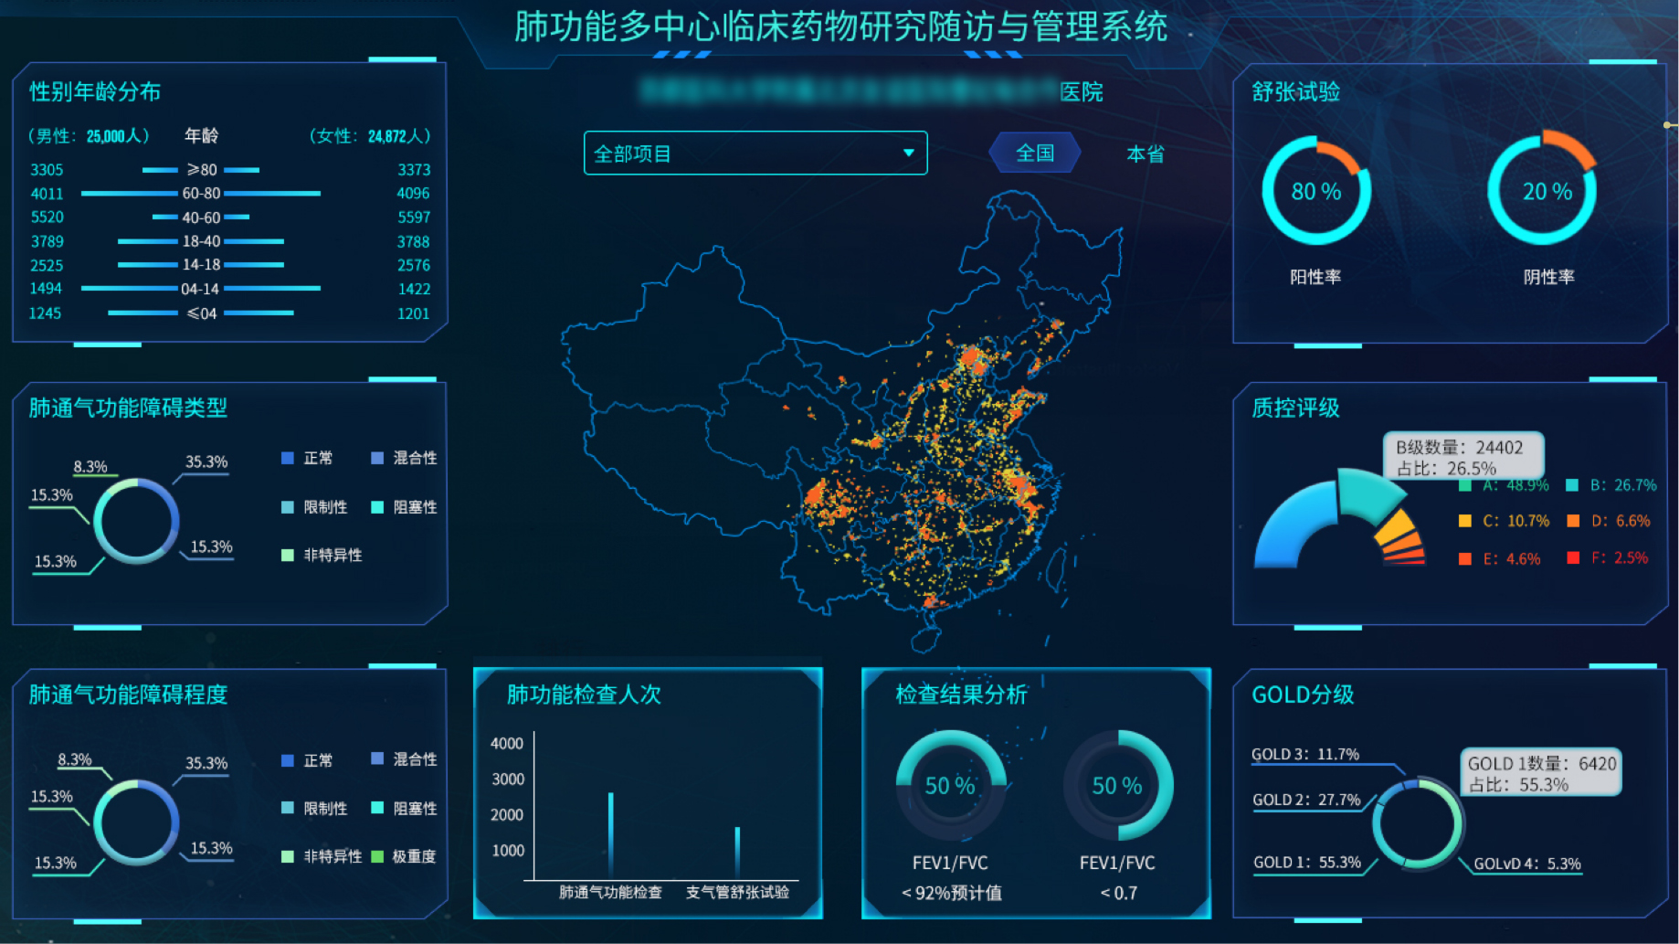Screen dimensions: 1679x944
Task: Click the 80% 阳性率 ring chart
Action: [x=1315, y=191]
